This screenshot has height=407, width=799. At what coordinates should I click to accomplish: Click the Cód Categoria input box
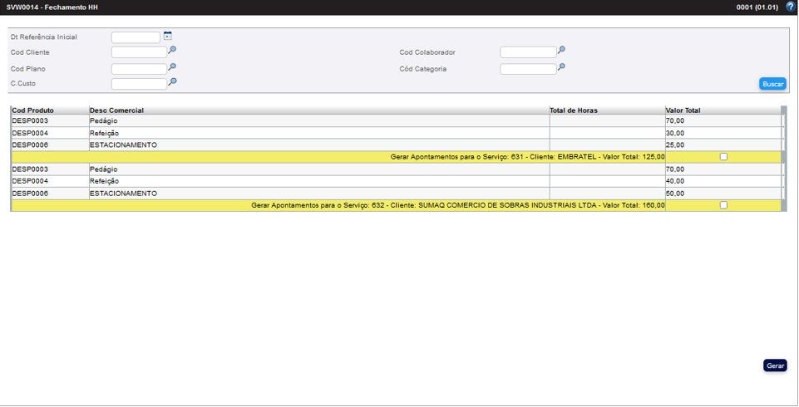pyautogui.click(x=528, y=69)
